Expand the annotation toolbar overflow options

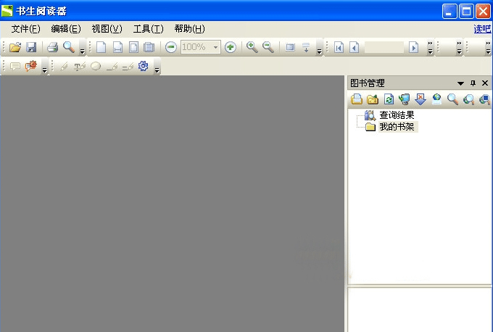[x=157, y=69]
